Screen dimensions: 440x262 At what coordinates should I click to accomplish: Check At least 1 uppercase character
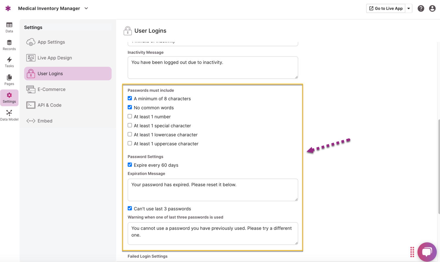(130, 143)
